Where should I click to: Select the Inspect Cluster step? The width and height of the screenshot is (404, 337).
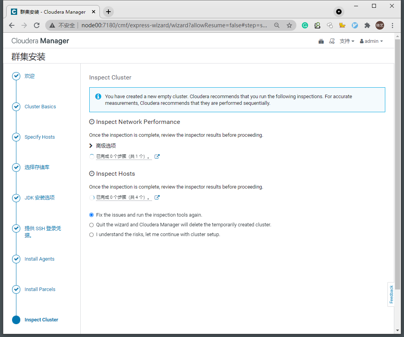(41, 320)
